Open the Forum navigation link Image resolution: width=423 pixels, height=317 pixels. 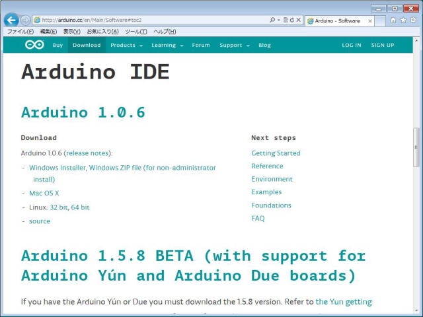click(201, 45)
